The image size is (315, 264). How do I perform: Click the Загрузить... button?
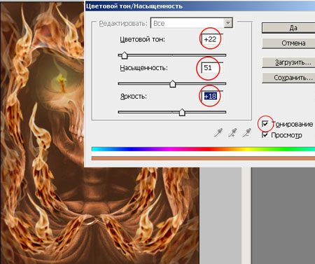(x=288, y=62)
